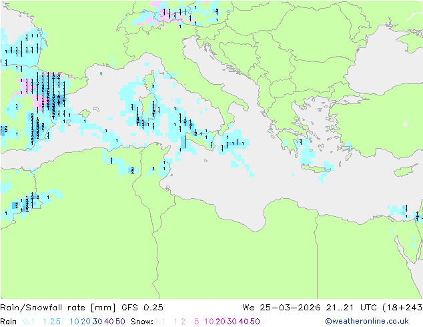The width and height of the screenshot is (423, 327).
Task: Click the Snow legend value 30
Action: (232, 322)
